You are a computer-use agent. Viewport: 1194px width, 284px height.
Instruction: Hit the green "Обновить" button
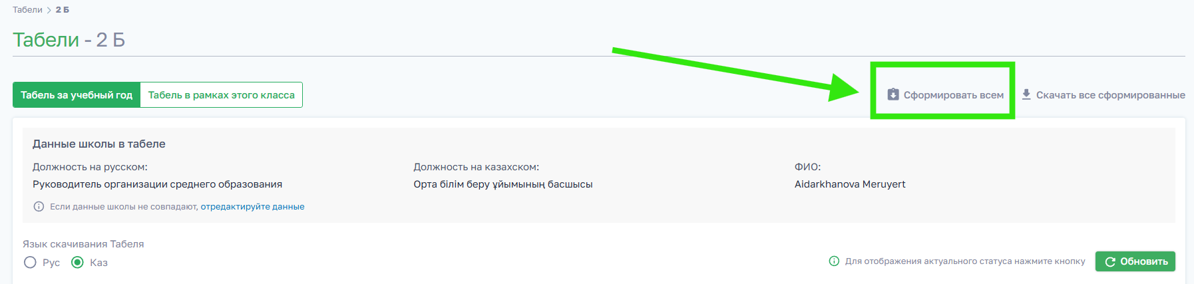click(1135, 261)
